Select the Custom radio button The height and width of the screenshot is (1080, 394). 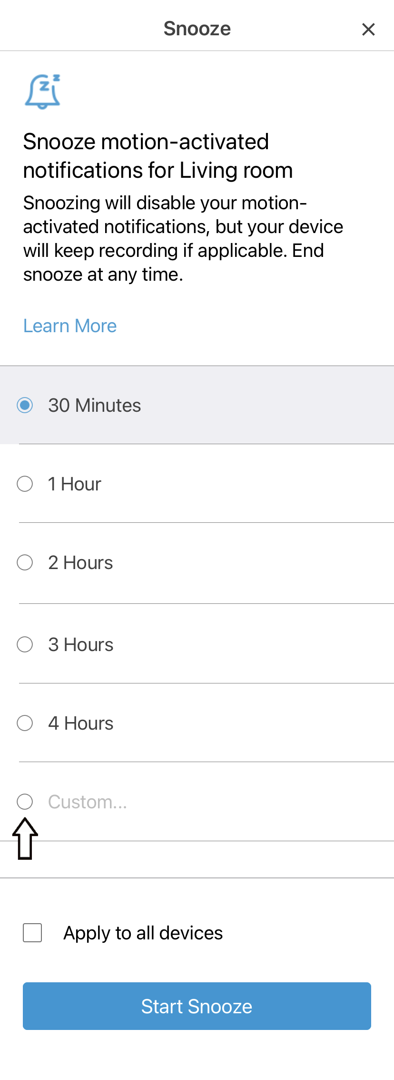tap(25, 802)
